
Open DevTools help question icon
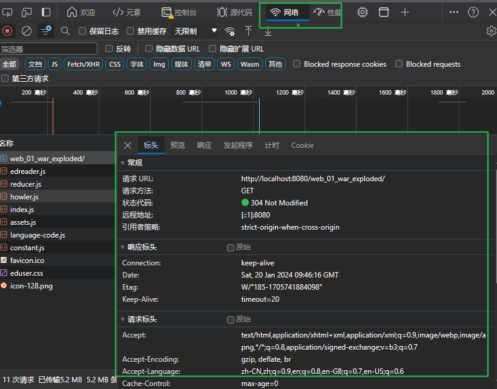[473, 12]
